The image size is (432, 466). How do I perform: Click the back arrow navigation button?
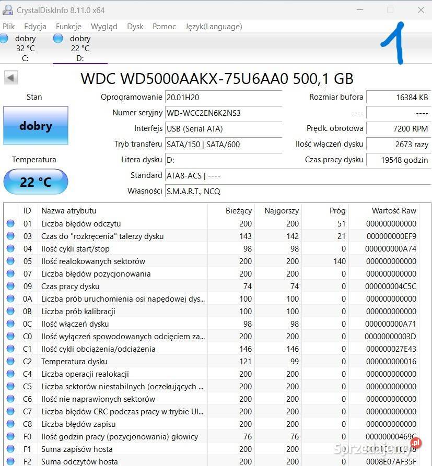pyautogui.click(x=11, y=77)
